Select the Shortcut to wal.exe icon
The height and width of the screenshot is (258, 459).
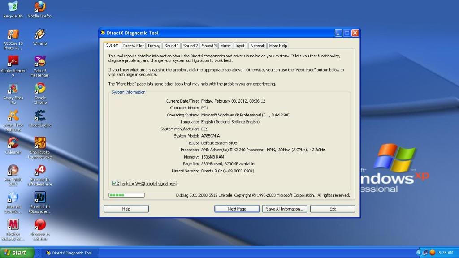point(40,230)
